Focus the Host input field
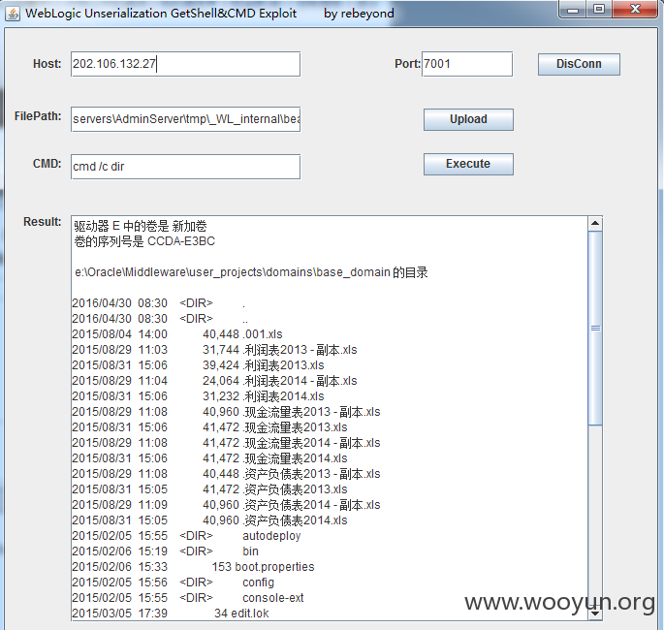Screen dimensions: 664x630 [x=185, y=64]
